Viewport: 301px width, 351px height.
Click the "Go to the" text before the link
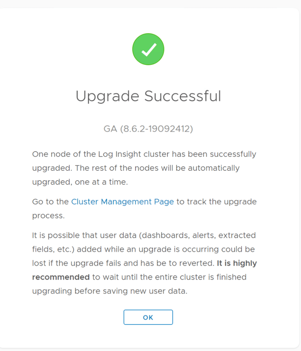point(50,202)
